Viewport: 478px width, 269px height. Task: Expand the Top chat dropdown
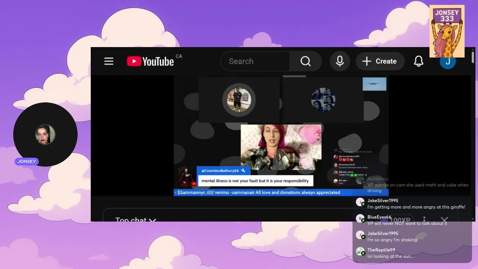(136, 220)
